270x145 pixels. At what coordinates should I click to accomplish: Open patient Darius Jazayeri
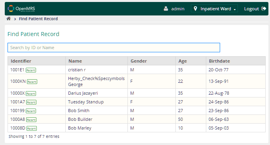83,93
